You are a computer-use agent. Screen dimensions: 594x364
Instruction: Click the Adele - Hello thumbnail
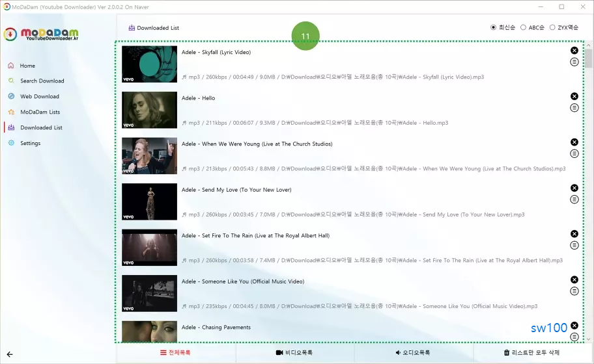[x=149, y=110]
